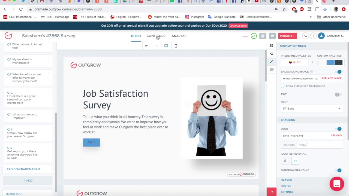
Task: Click the Job Satisfaction Survey heading
Action: pos(116,99)
